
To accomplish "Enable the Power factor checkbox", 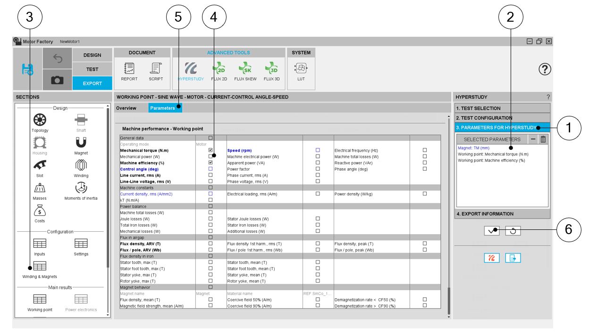I will pos(318,169).
